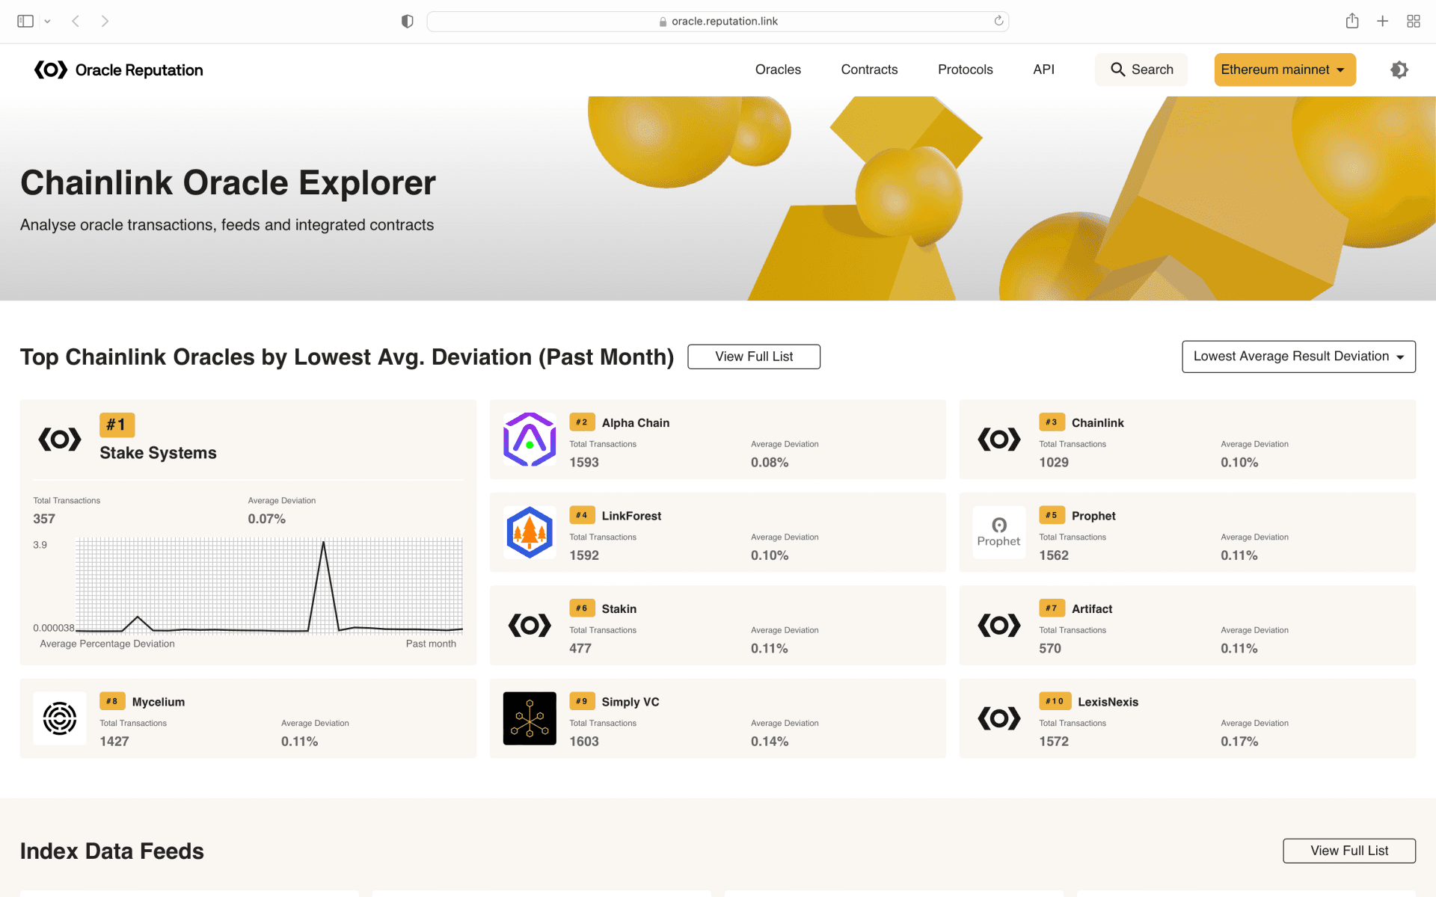Click the #2 rank badge
This screenshot has width=1436, height=897.
pos(582,422)
